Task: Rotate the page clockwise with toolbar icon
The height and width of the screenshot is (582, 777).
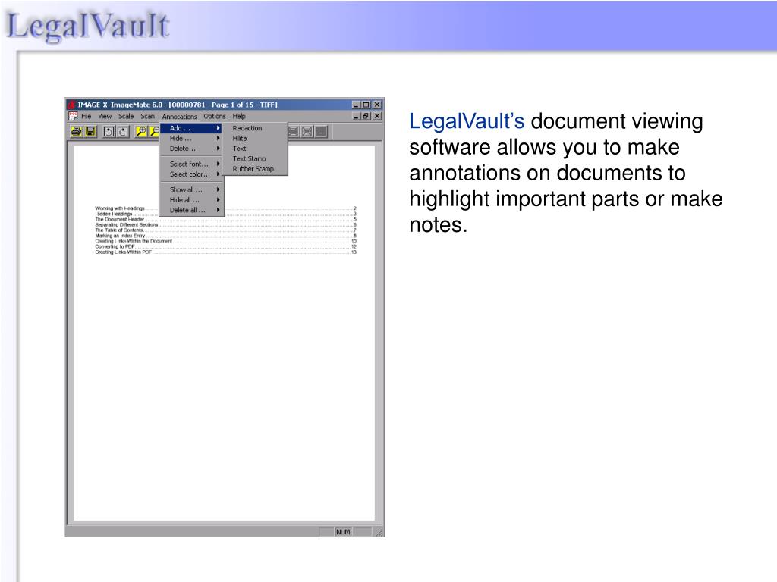Action: 123,132
